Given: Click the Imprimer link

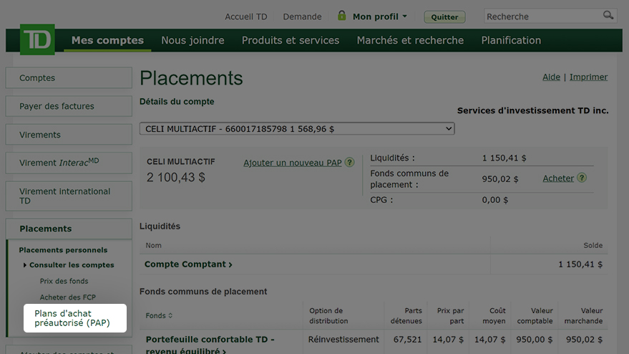Looking at the screenshot, I should coord(588,77).
